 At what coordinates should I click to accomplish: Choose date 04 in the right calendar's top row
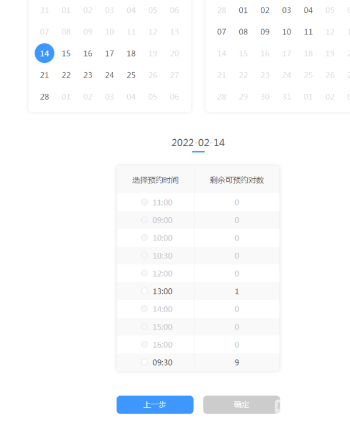coord(308,10)
